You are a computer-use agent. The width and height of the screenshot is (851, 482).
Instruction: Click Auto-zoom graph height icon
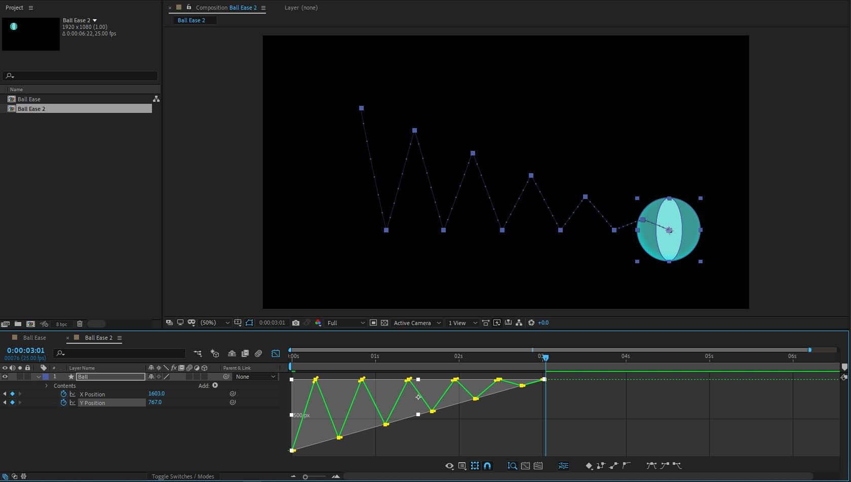click(512, 466)
